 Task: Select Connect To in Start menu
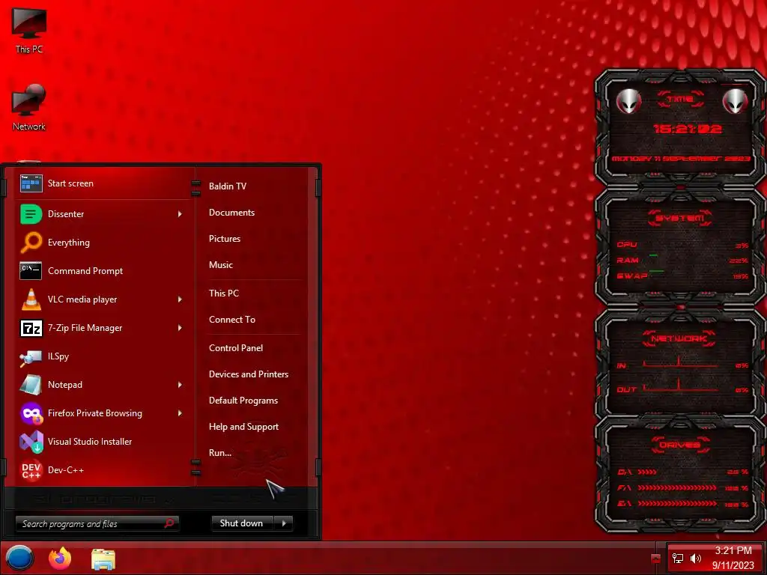pyautogui.click(x=232, y=320)
